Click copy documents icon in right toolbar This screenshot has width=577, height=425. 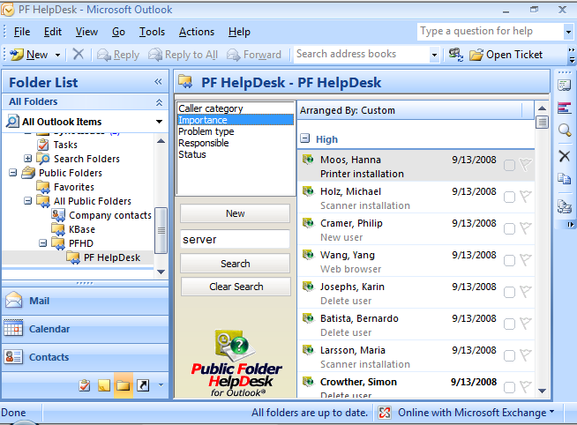[564, 179]
